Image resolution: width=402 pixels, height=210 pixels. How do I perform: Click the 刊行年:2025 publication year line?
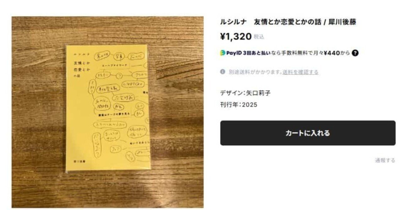[x=239, y=105]
